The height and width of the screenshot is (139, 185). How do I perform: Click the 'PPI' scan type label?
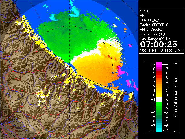[x=143, y=16]
